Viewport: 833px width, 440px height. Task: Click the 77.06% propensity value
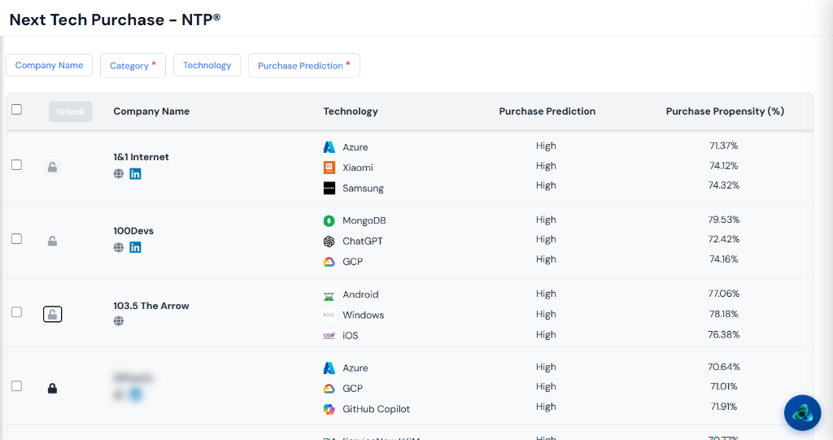coord(723,294)
